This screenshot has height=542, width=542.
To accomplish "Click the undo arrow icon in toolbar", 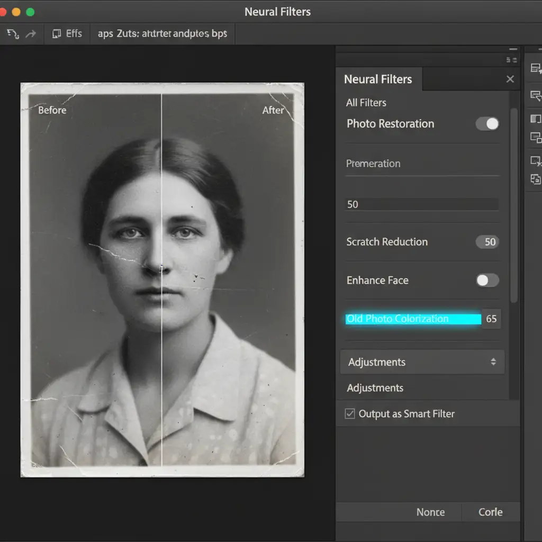I will 13,34.
